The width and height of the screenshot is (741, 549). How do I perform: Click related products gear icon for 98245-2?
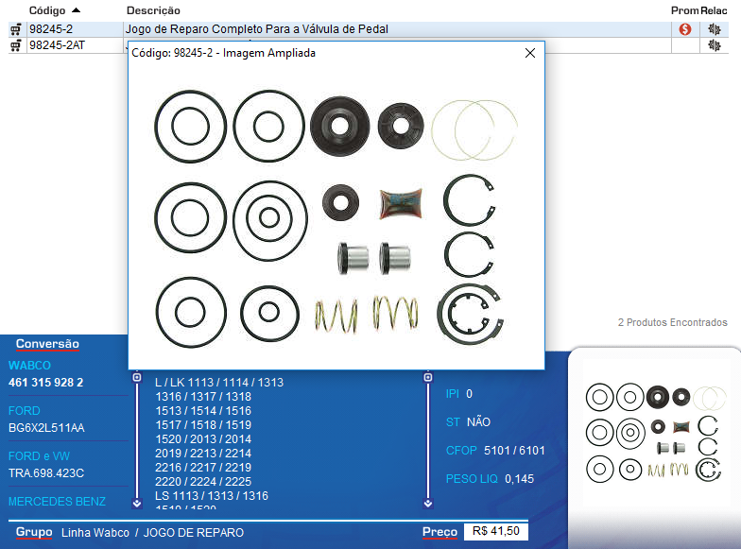point(714,29)
